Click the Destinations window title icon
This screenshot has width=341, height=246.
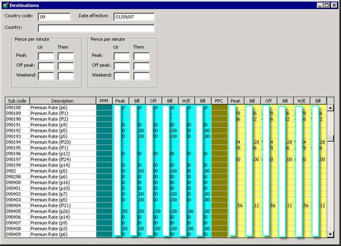pos(6,5)
